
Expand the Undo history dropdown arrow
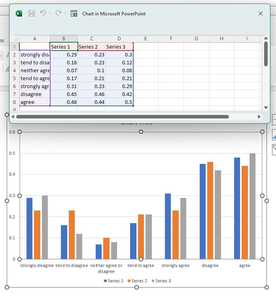(x=50, y=13)
